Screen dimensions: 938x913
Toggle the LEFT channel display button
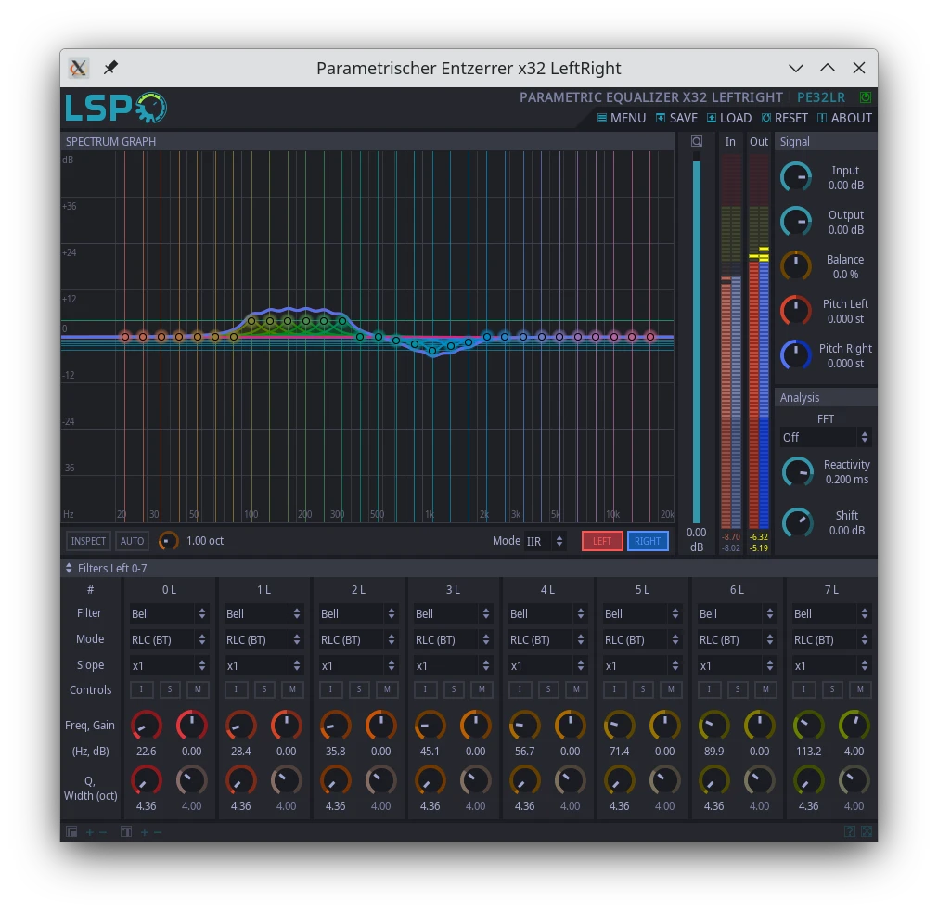[x=602, y=541]
